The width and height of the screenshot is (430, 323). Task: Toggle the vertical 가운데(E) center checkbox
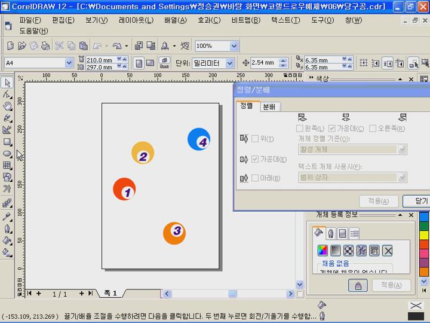pos(255,159)
